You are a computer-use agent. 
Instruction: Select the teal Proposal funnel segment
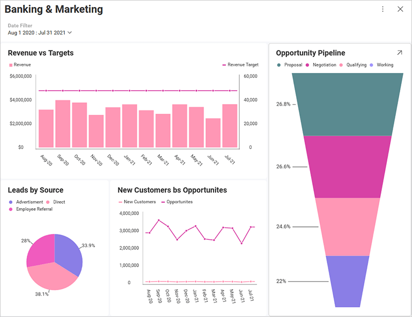[x=348, y=104]
